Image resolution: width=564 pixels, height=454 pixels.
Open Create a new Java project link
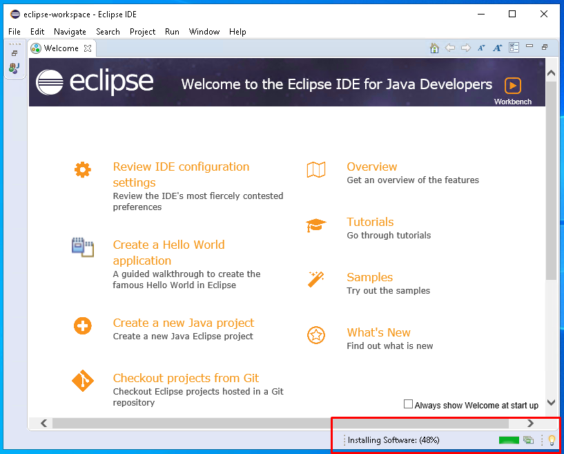point(184,323)
